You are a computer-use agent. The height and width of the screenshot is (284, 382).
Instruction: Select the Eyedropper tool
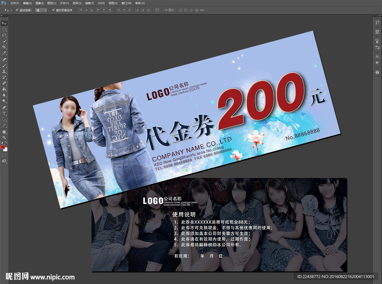point(4,53)
